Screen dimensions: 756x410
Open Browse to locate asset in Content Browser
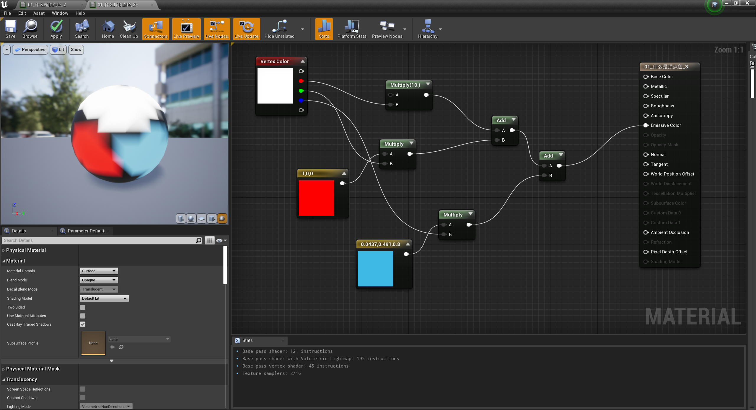pos(30,29)
